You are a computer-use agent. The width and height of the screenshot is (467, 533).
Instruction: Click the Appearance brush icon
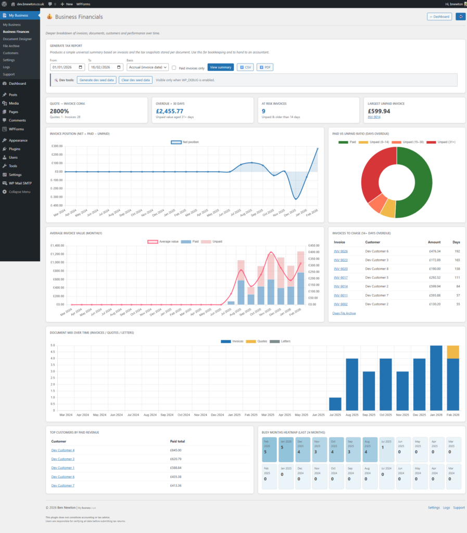(4, 141)
